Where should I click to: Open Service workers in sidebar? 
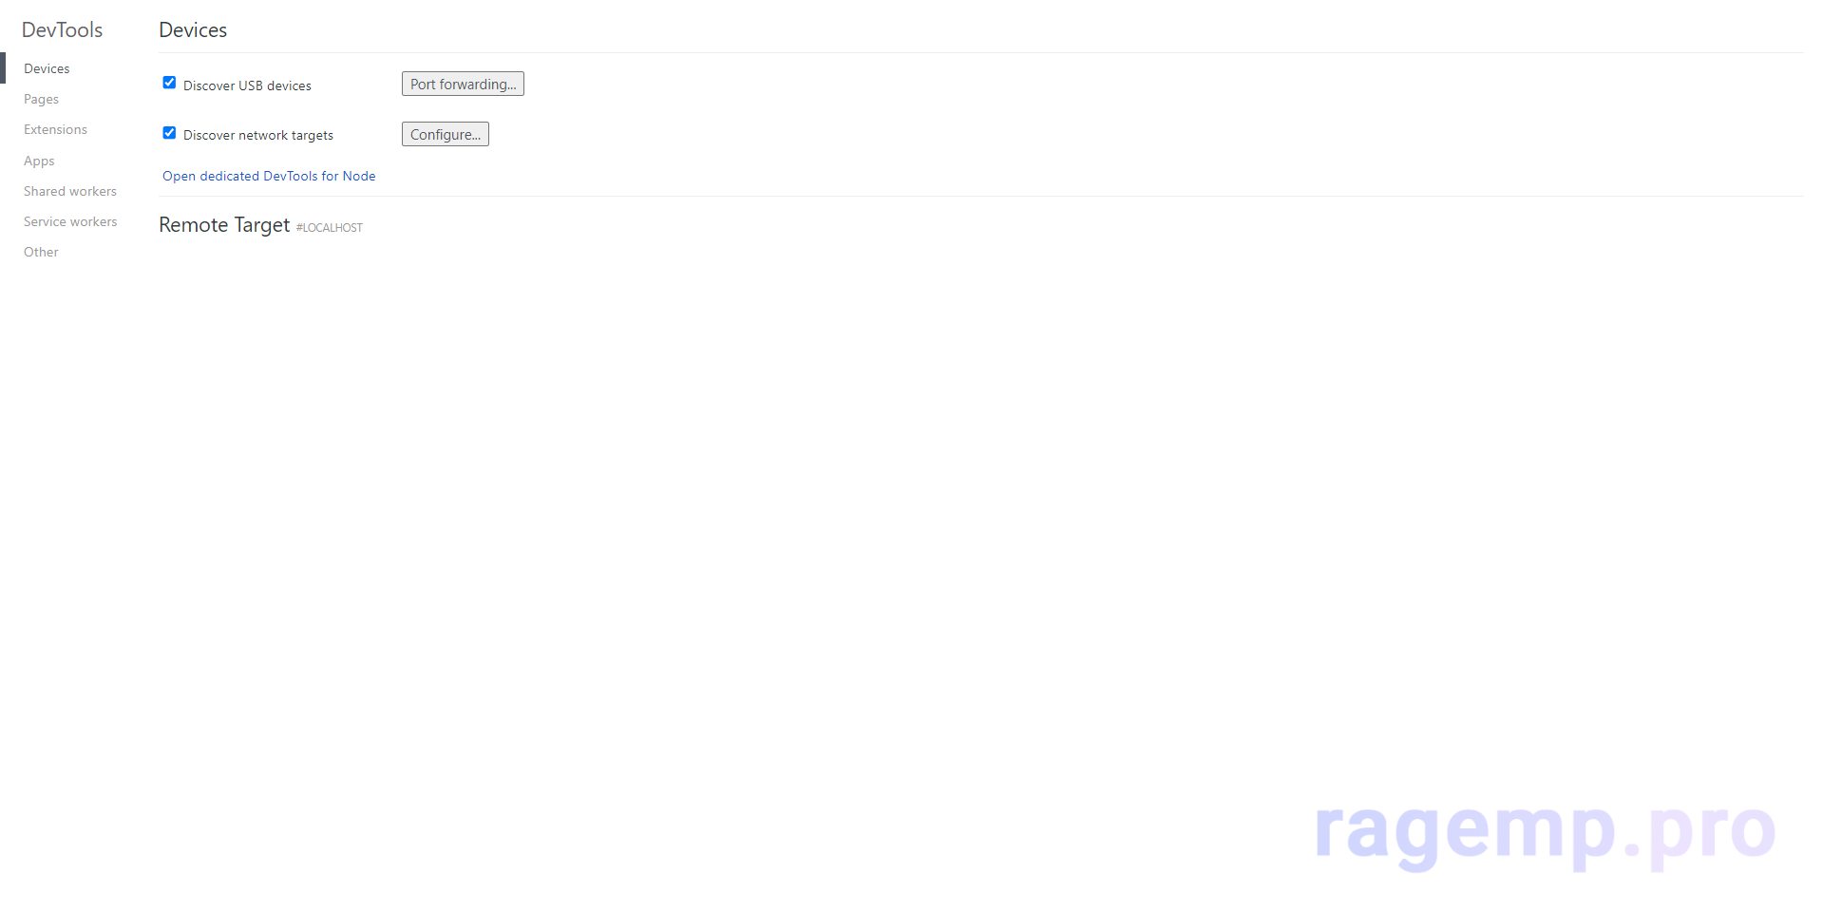click(70, 221)
